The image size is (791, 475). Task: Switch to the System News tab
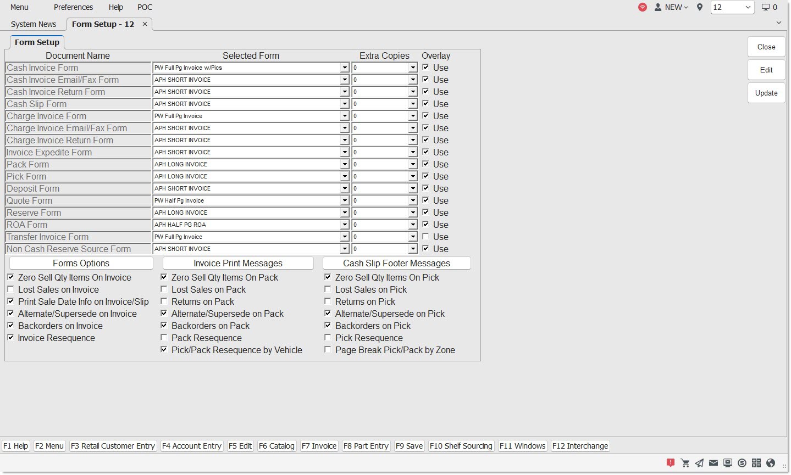click(x=34, y=24)
